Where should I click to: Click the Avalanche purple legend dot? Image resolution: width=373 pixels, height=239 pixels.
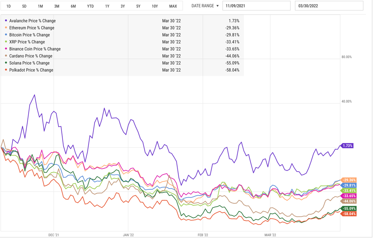6,21
